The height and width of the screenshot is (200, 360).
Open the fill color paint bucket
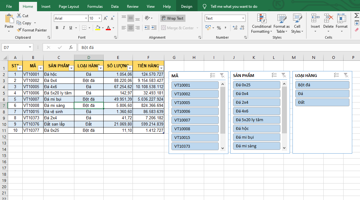tap(98, 28)
